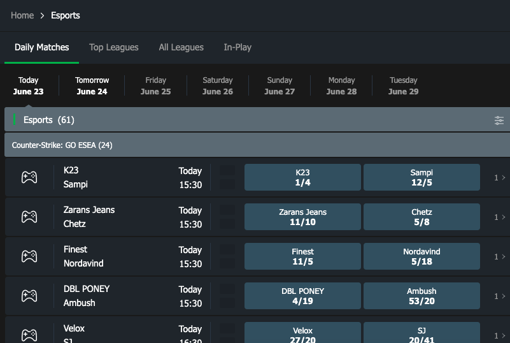Open the Esports filter settings icon
The height and width of the screenshot is (343, 510).
(x=499, y=120)
